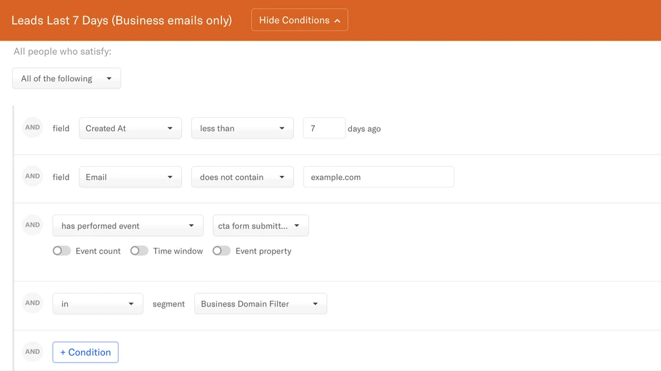Click the example.com value input
The width and height of the screenshot is (661, 371).
[x=378, y=177]
